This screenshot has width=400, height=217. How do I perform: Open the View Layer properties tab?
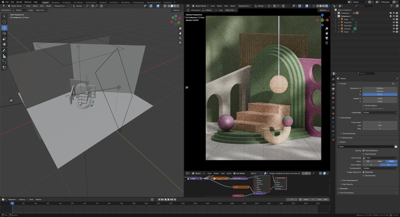pyautogui.click(x=333, y=93)
